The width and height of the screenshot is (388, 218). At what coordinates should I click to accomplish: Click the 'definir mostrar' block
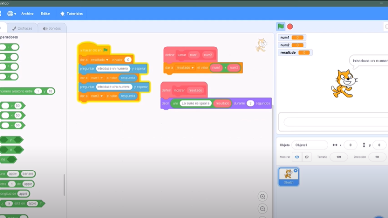(184, 90)
